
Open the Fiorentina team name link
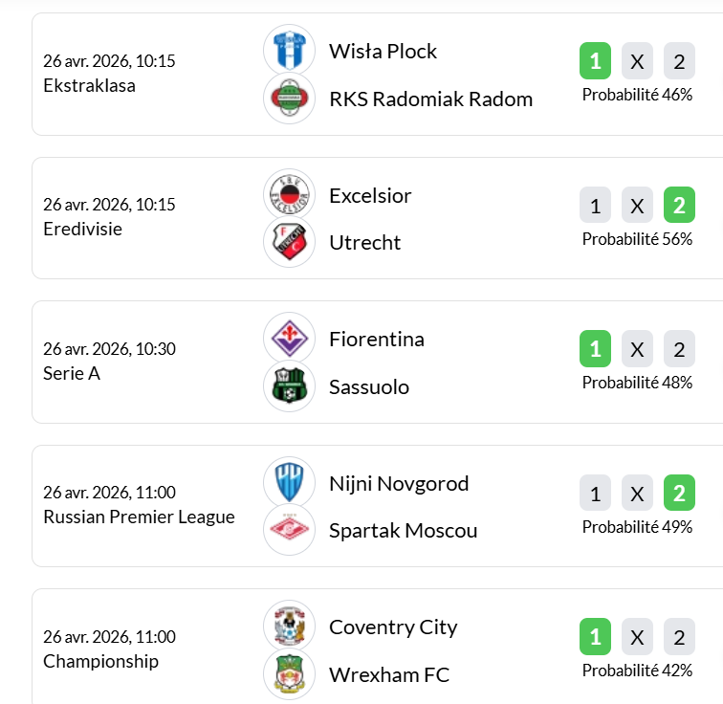[376, 340]
